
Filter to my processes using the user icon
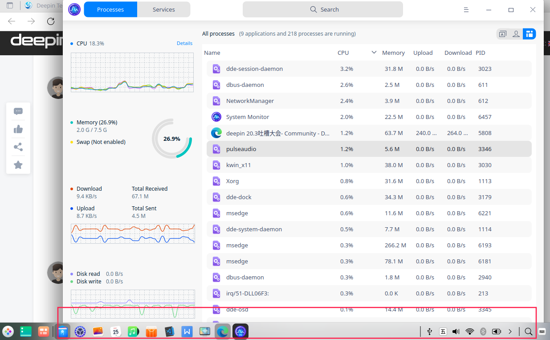coord(516,34)
